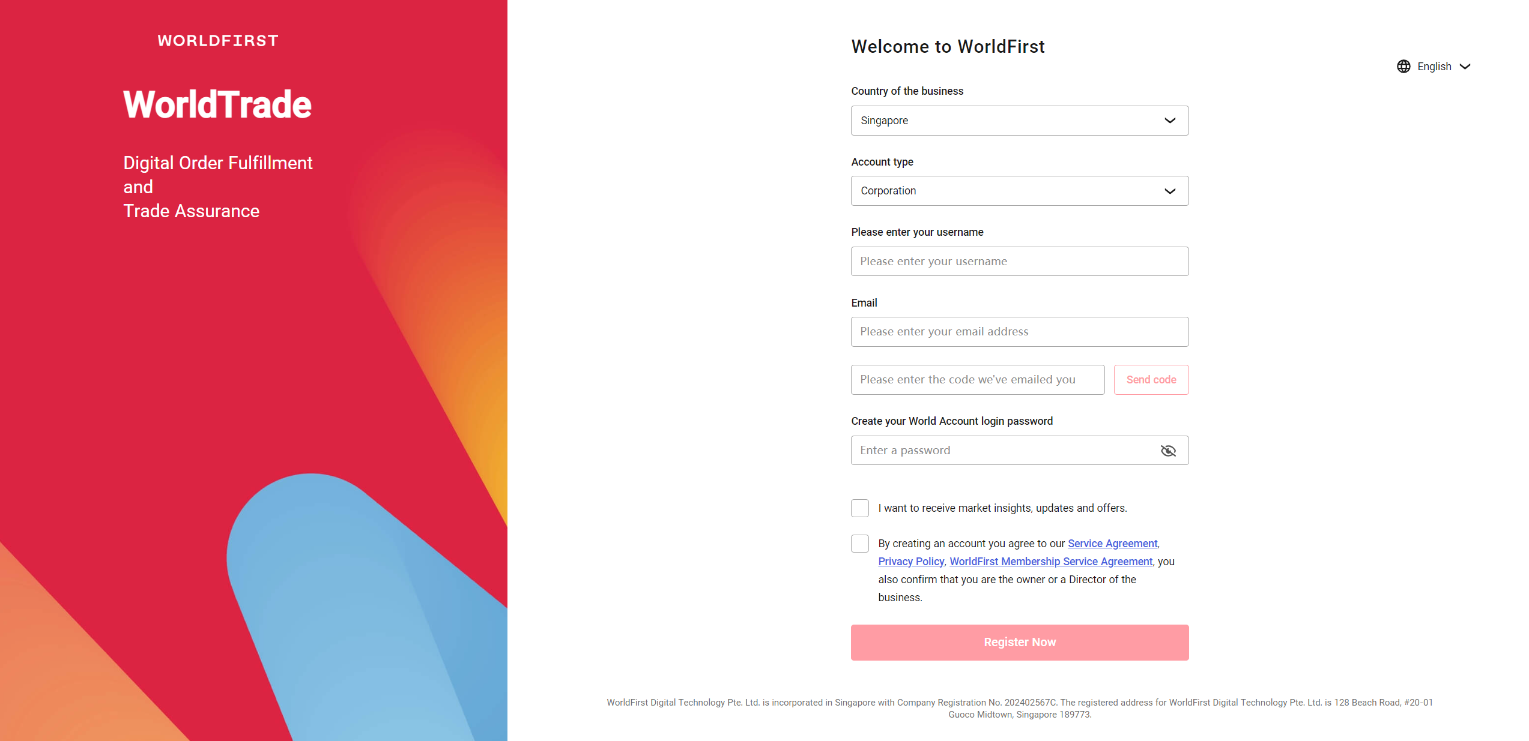The width and height of the screenshot is (1529, 741).
Task: Enable market insights and offers checkbox
Action: pyautogui.click(x=859, y=508)
